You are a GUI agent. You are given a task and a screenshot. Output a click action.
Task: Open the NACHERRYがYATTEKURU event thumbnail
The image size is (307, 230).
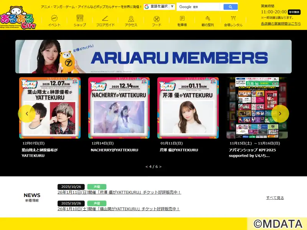[119, 108]
